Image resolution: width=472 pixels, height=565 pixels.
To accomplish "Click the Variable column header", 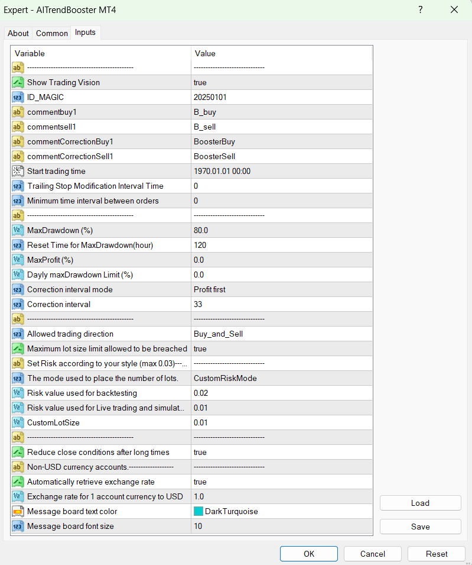I will 101,53.
